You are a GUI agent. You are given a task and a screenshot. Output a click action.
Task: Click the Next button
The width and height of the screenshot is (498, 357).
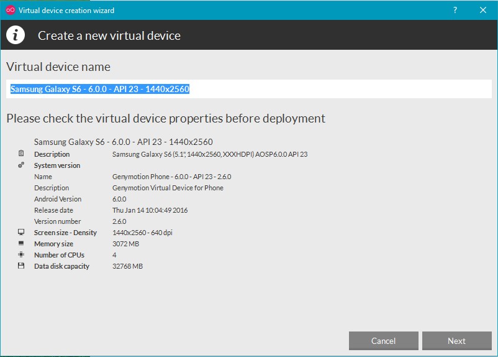(x=457, y=341)
